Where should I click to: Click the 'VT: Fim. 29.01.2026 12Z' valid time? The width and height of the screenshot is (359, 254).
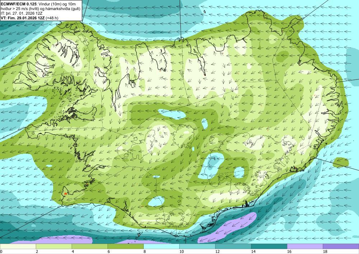23,18
